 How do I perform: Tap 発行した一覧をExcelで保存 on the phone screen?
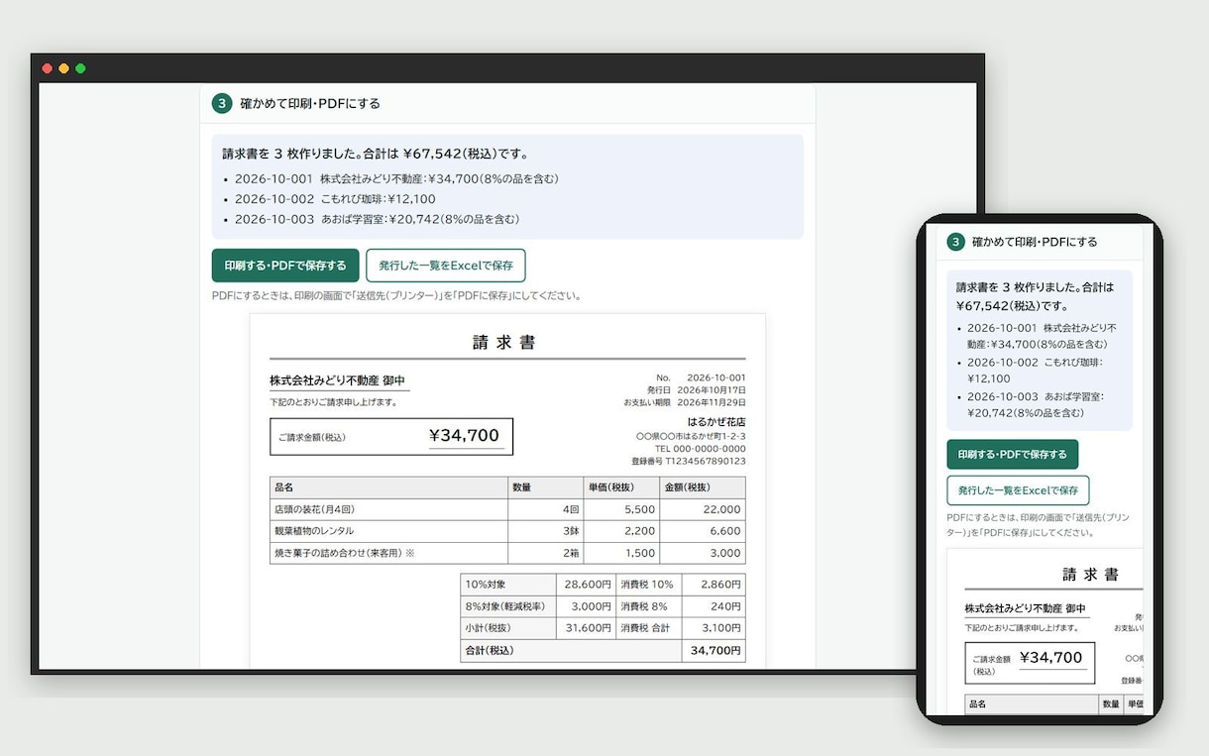(1018, 490)
